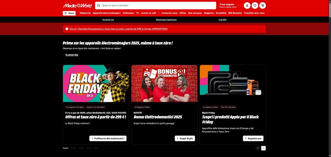Select the third carousel page indicator

pos(81,148)
